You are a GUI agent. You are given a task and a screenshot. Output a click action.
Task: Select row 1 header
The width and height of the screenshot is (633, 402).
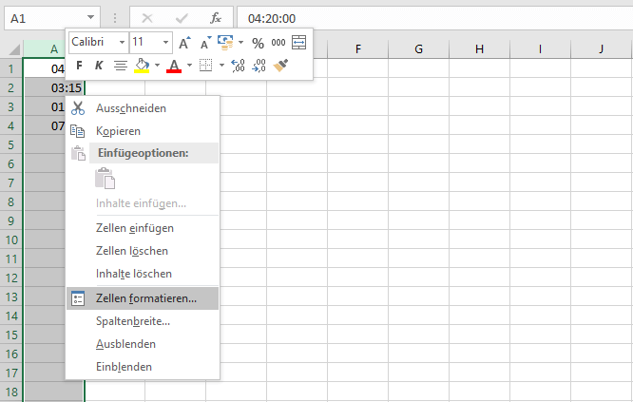[x=11, y=68]
